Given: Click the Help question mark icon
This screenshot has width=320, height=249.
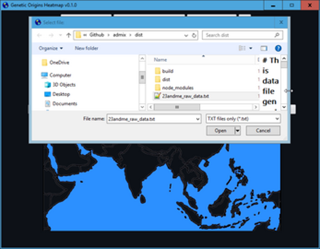Looking at the screenshot, I should pyautogui.click(x=278, y=48).
